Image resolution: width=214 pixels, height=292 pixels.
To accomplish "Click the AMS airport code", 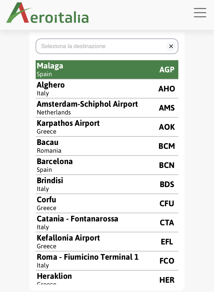I will (167, 108).
